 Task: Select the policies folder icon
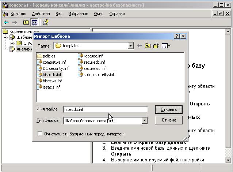39,56
